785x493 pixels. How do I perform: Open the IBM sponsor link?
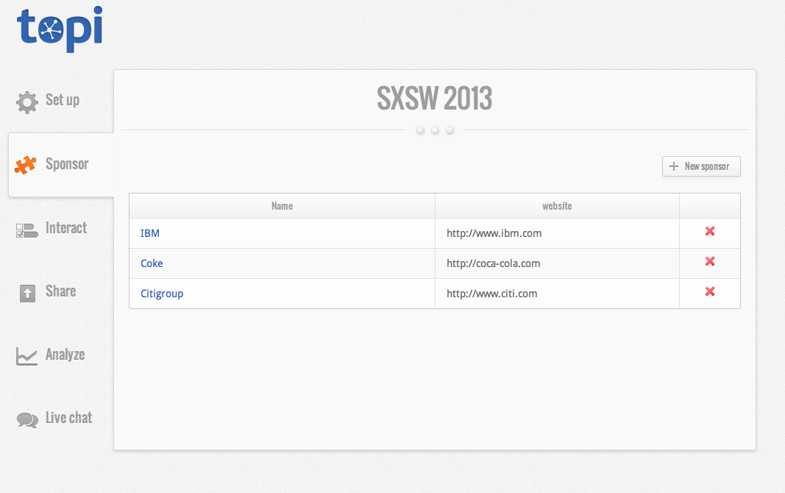tap(150, 233)
